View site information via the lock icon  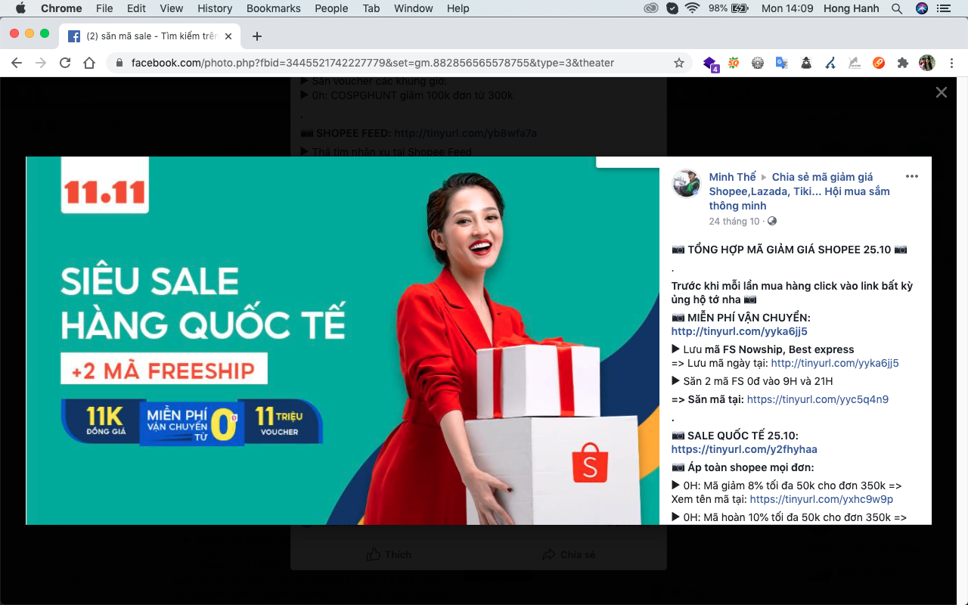coord(119,63)
